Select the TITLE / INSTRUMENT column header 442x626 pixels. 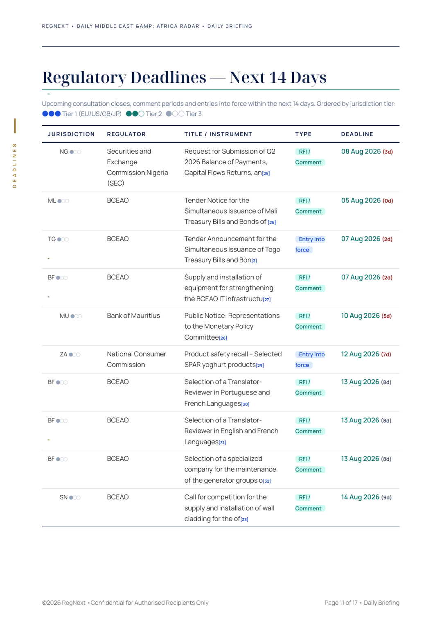pyautogui.click(x=218, y=134)
